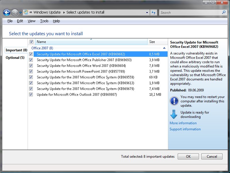Screen dimensions: 230x173
Task: Expand the breadcrumb overflow chevrons
Action: [31, 12]
